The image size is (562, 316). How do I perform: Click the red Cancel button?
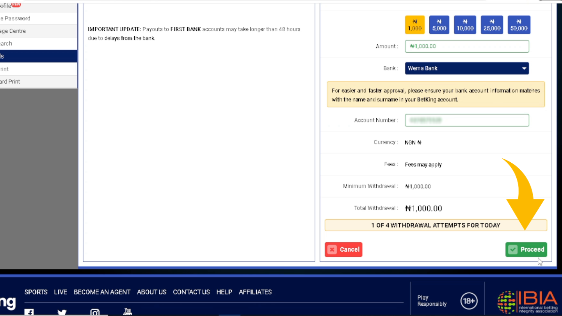coord(343,249)
